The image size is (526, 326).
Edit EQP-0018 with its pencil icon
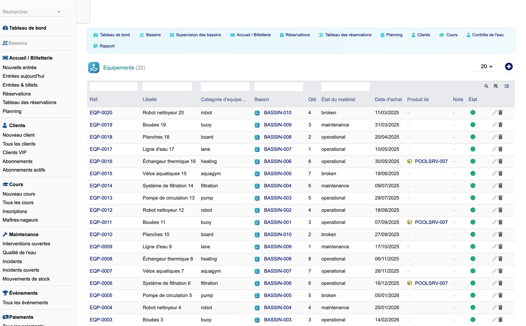[494, 137]
